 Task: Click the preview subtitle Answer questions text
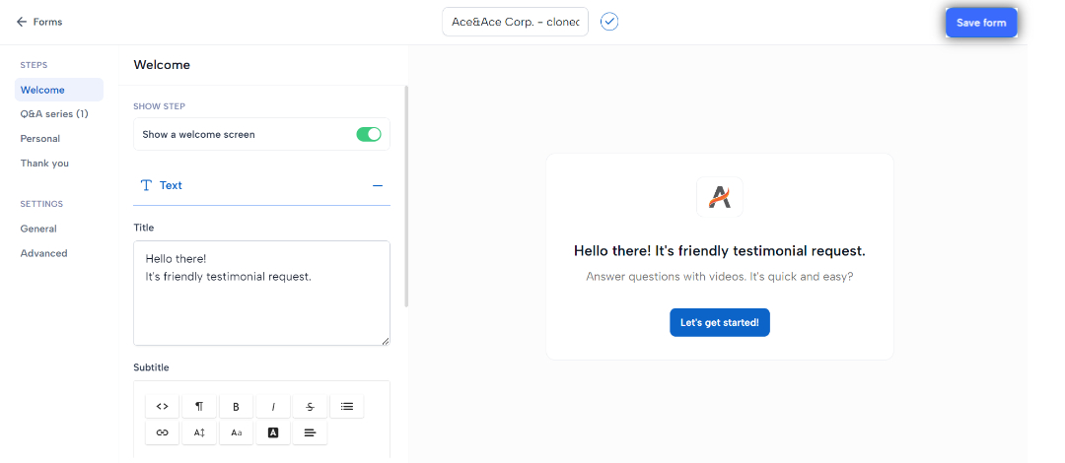point(719,277)
